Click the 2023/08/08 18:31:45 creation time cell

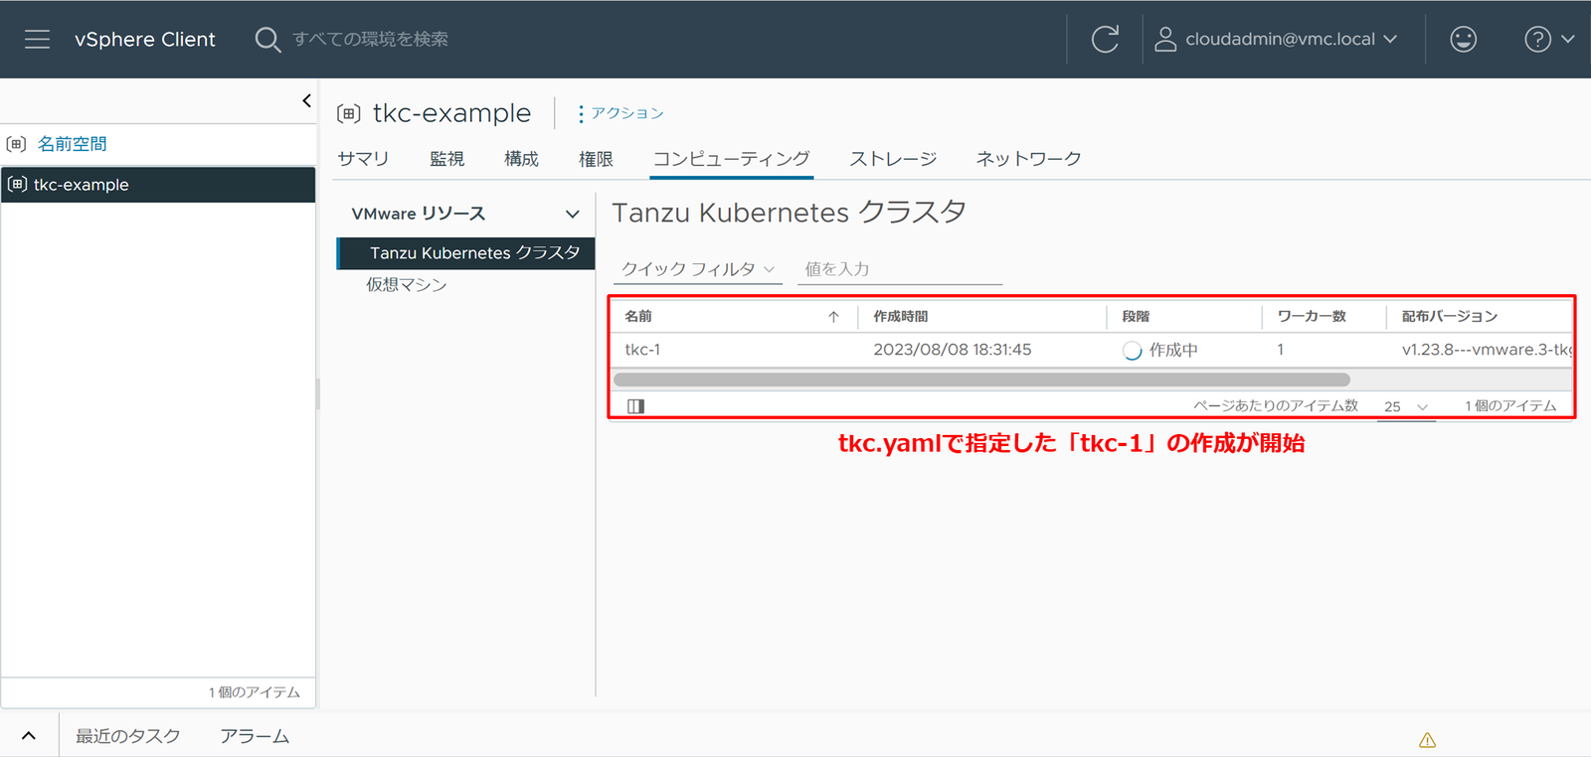pyautogui.click(x=953, y=350)
